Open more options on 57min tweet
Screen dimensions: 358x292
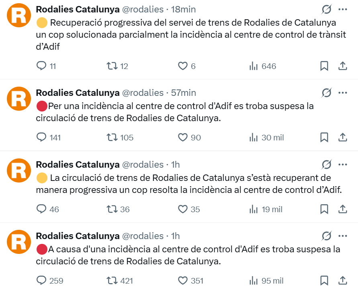pos(343,93)
